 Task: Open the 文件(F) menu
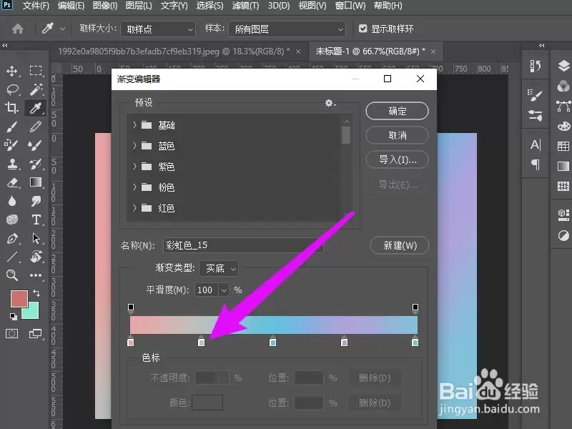point(36,6)
